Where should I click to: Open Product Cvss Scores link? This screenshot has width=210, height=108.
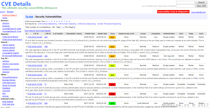(11, 69)
